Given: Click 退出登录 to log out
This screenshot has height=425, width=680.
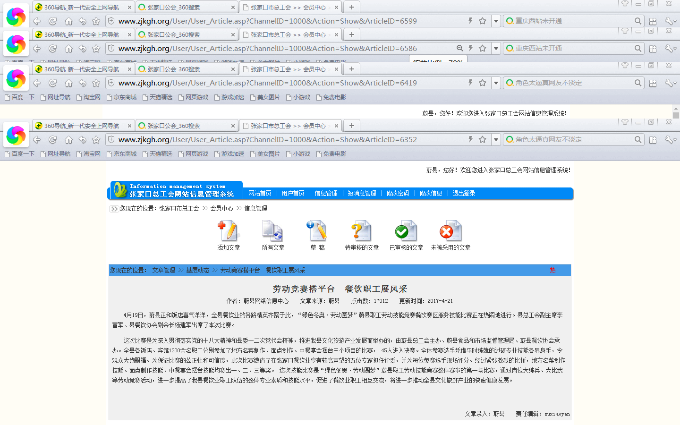Looking at the screenshot, I should coord(464,193).
